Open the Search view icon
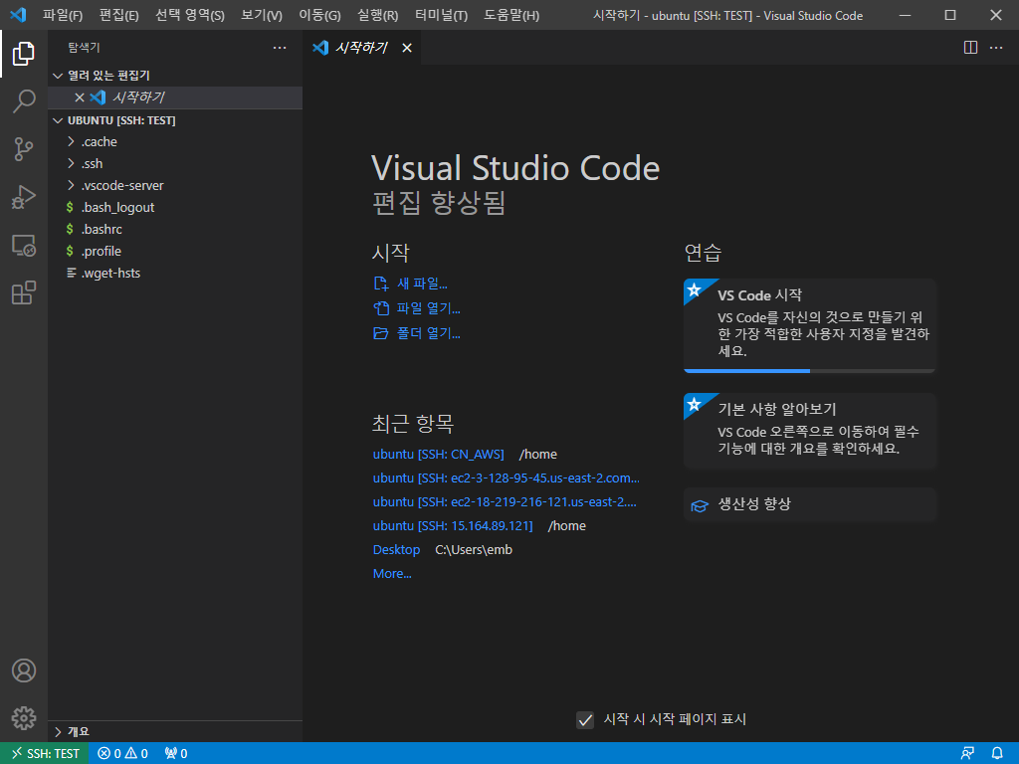This screenshot has width=1019, height=764. click(x=24, y=101)
